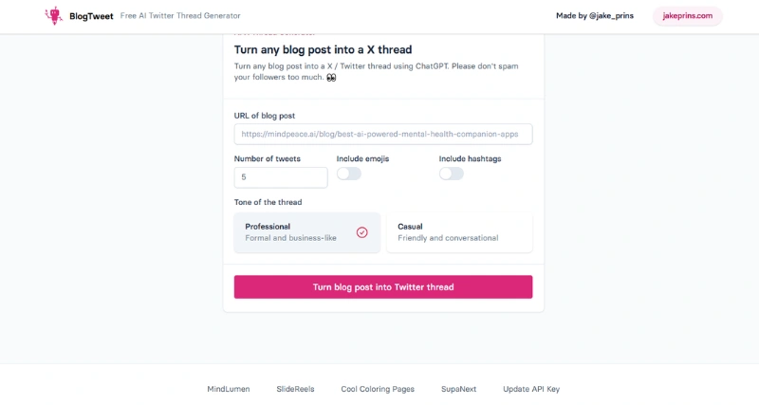Enable the Include emojis switch

tap(349, 174)
